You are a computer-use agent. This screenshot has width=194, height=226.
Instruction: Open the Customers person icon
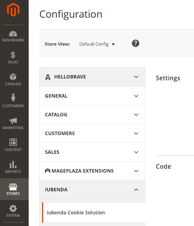[13, 98]
